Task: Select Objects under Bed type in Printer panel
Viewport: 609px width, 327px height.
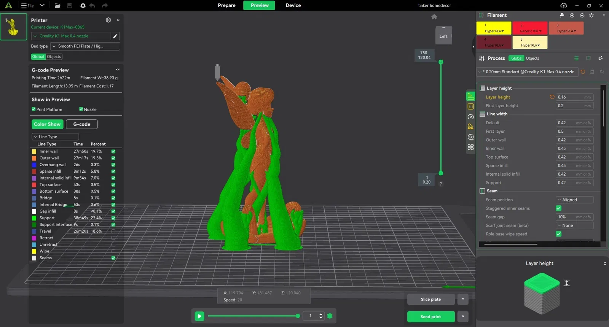Action: (x=54, y=57)
